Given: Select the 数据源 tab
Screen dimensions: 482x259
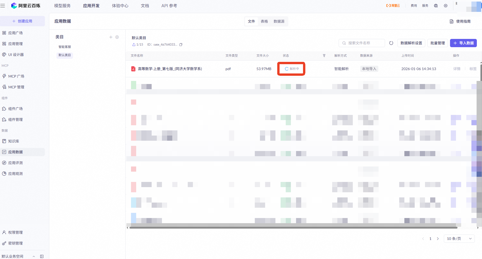Looking at the screenshot, I should [x=279, y=21].
